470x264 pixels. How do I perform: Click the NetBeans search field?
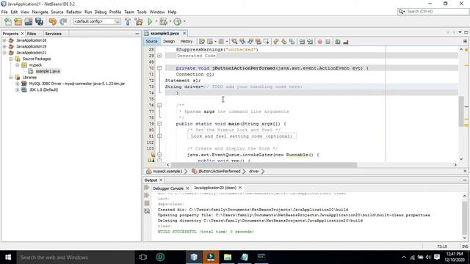[x=433, y=12]
